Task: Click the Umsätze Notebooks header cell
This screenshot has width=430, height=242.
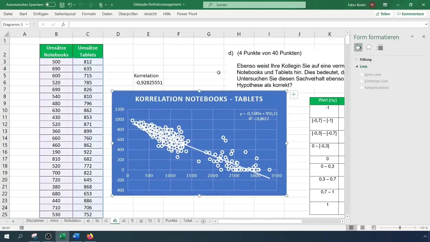Action: point(56,51)
